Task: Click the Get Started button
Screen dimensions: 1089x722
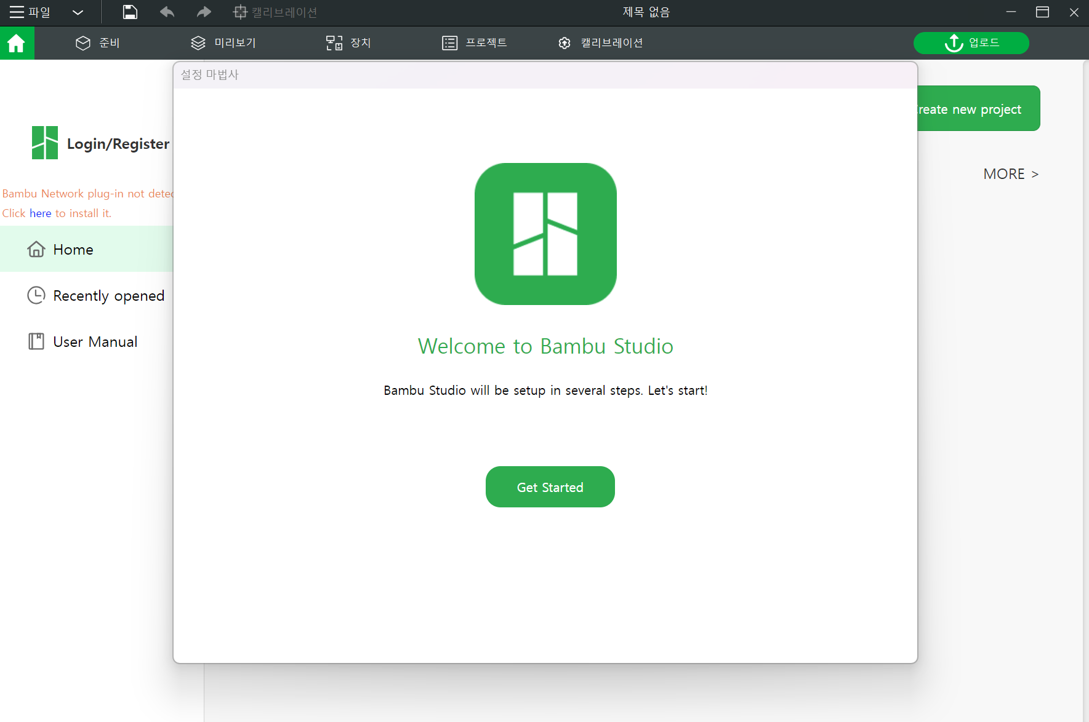Action: pyautogui.click(x=550, y=487)
